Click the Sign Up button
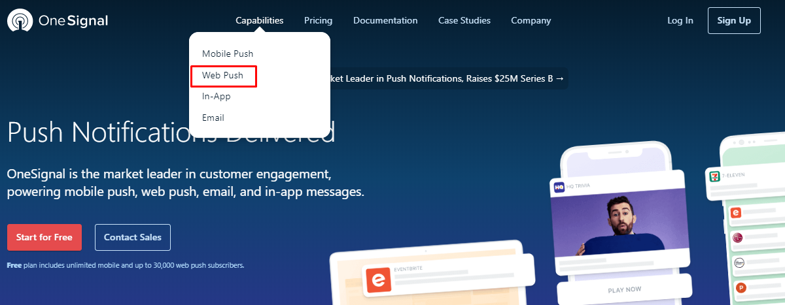785x305 pixels. (734, 20)
